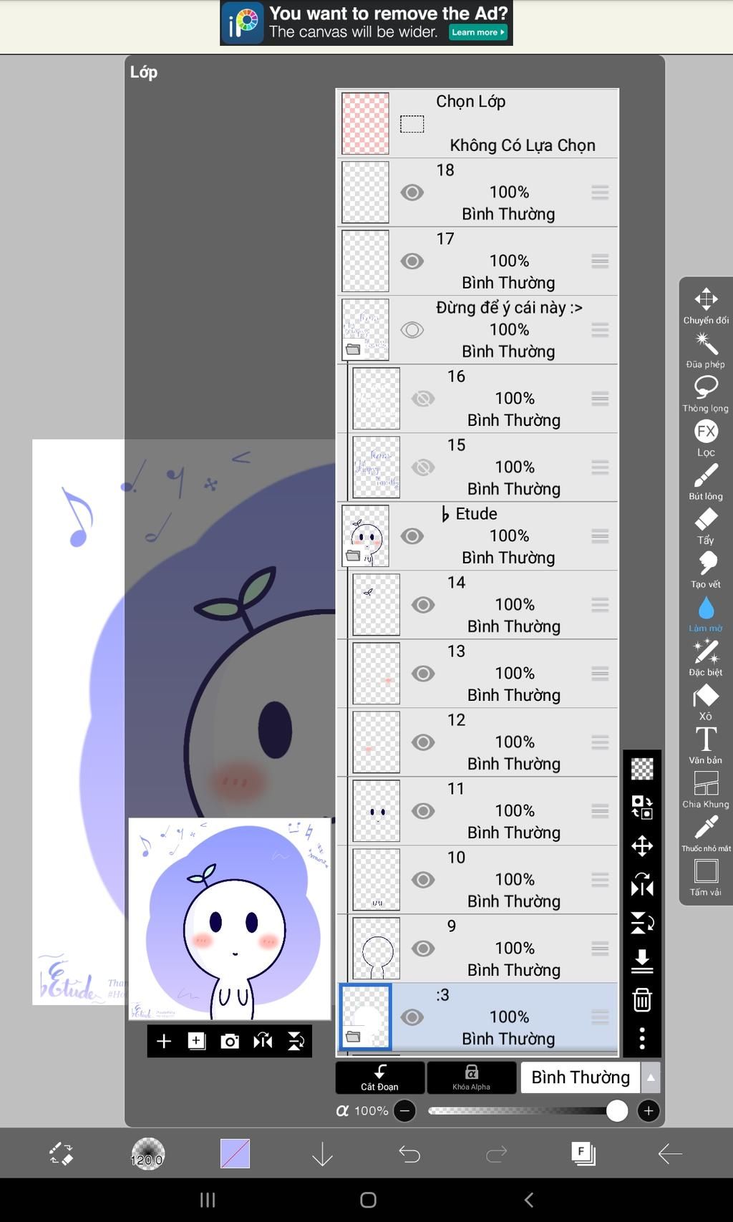Decrease opacity with the minus button
Screen dimensions: 733x1222
(x=405, y=1110)
